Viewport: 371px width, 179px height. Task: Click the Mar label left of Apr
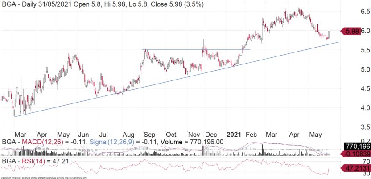tap(21, 135)
